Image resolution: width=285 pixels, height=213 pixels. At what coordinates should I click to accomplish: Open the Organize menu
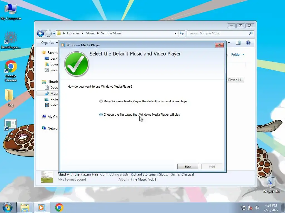coord(49,43)
